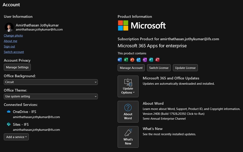Screen dimensions: 243x152
Task: Click 'Updates are automatically downloaded and installed' text
Action: 178,84
